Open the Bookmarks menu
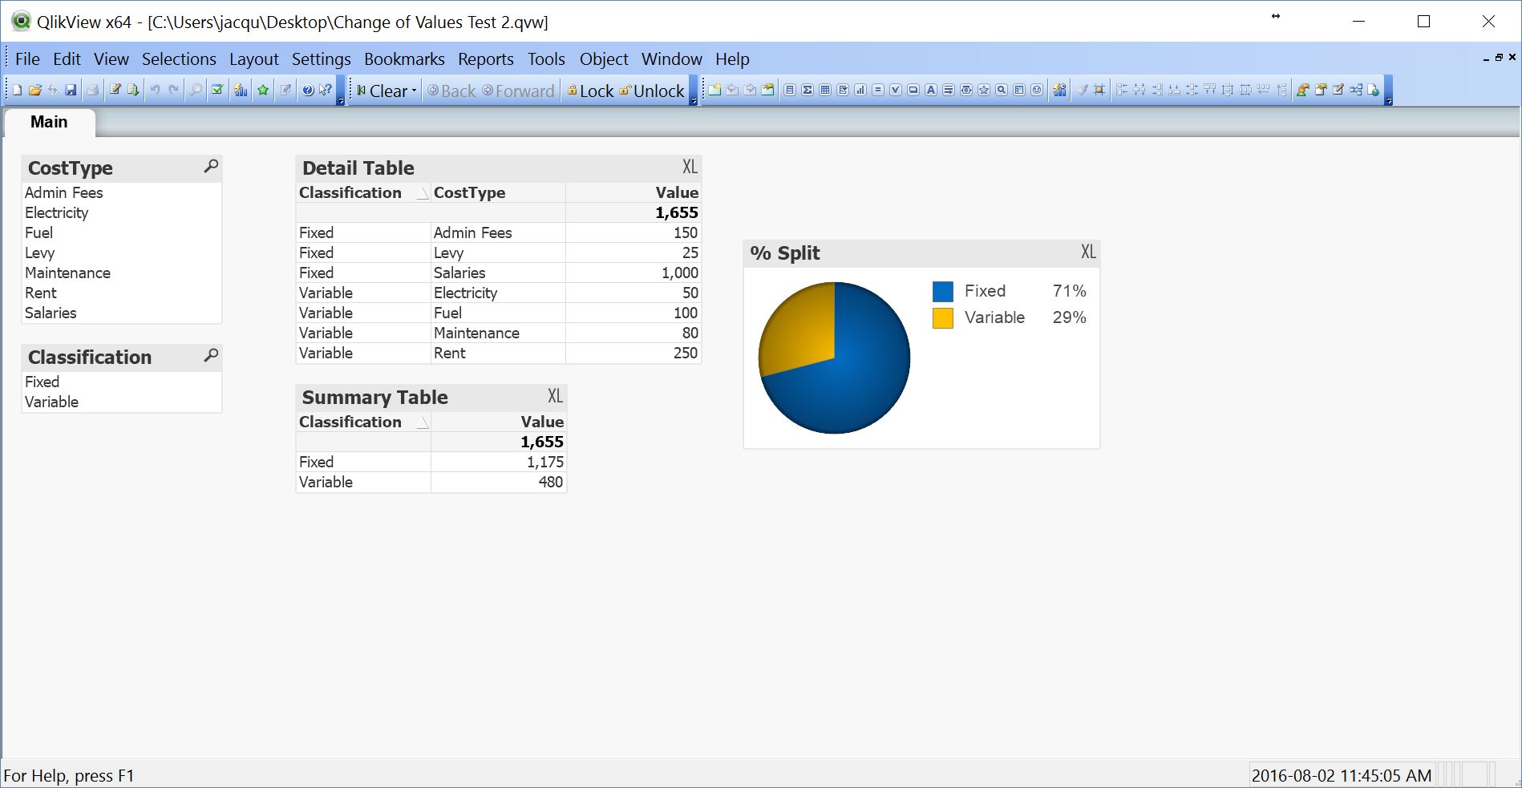The image size is (1522, 788). point(404,59)
